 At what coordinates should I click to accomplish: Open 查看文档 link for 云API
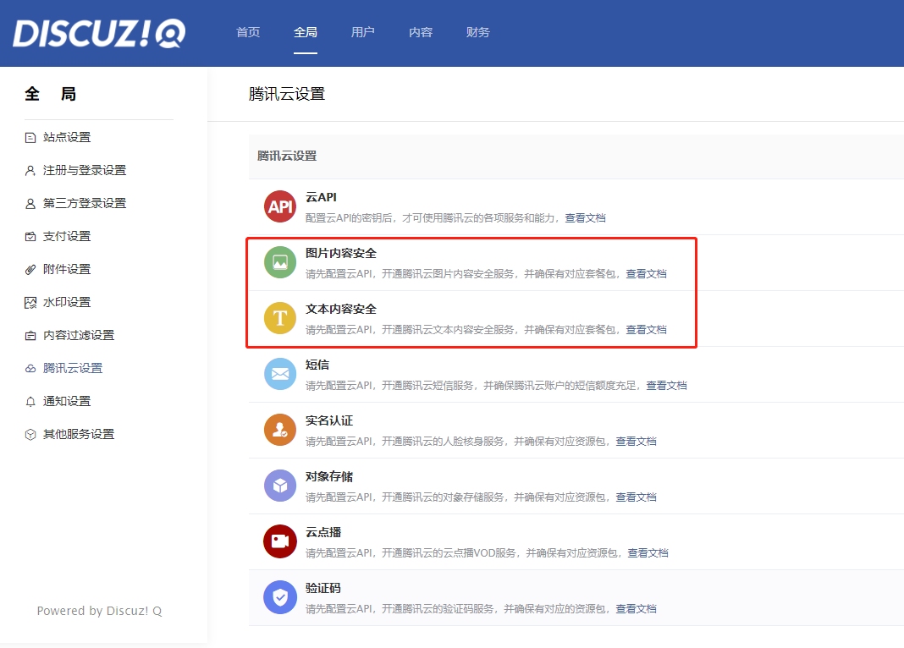586,217
